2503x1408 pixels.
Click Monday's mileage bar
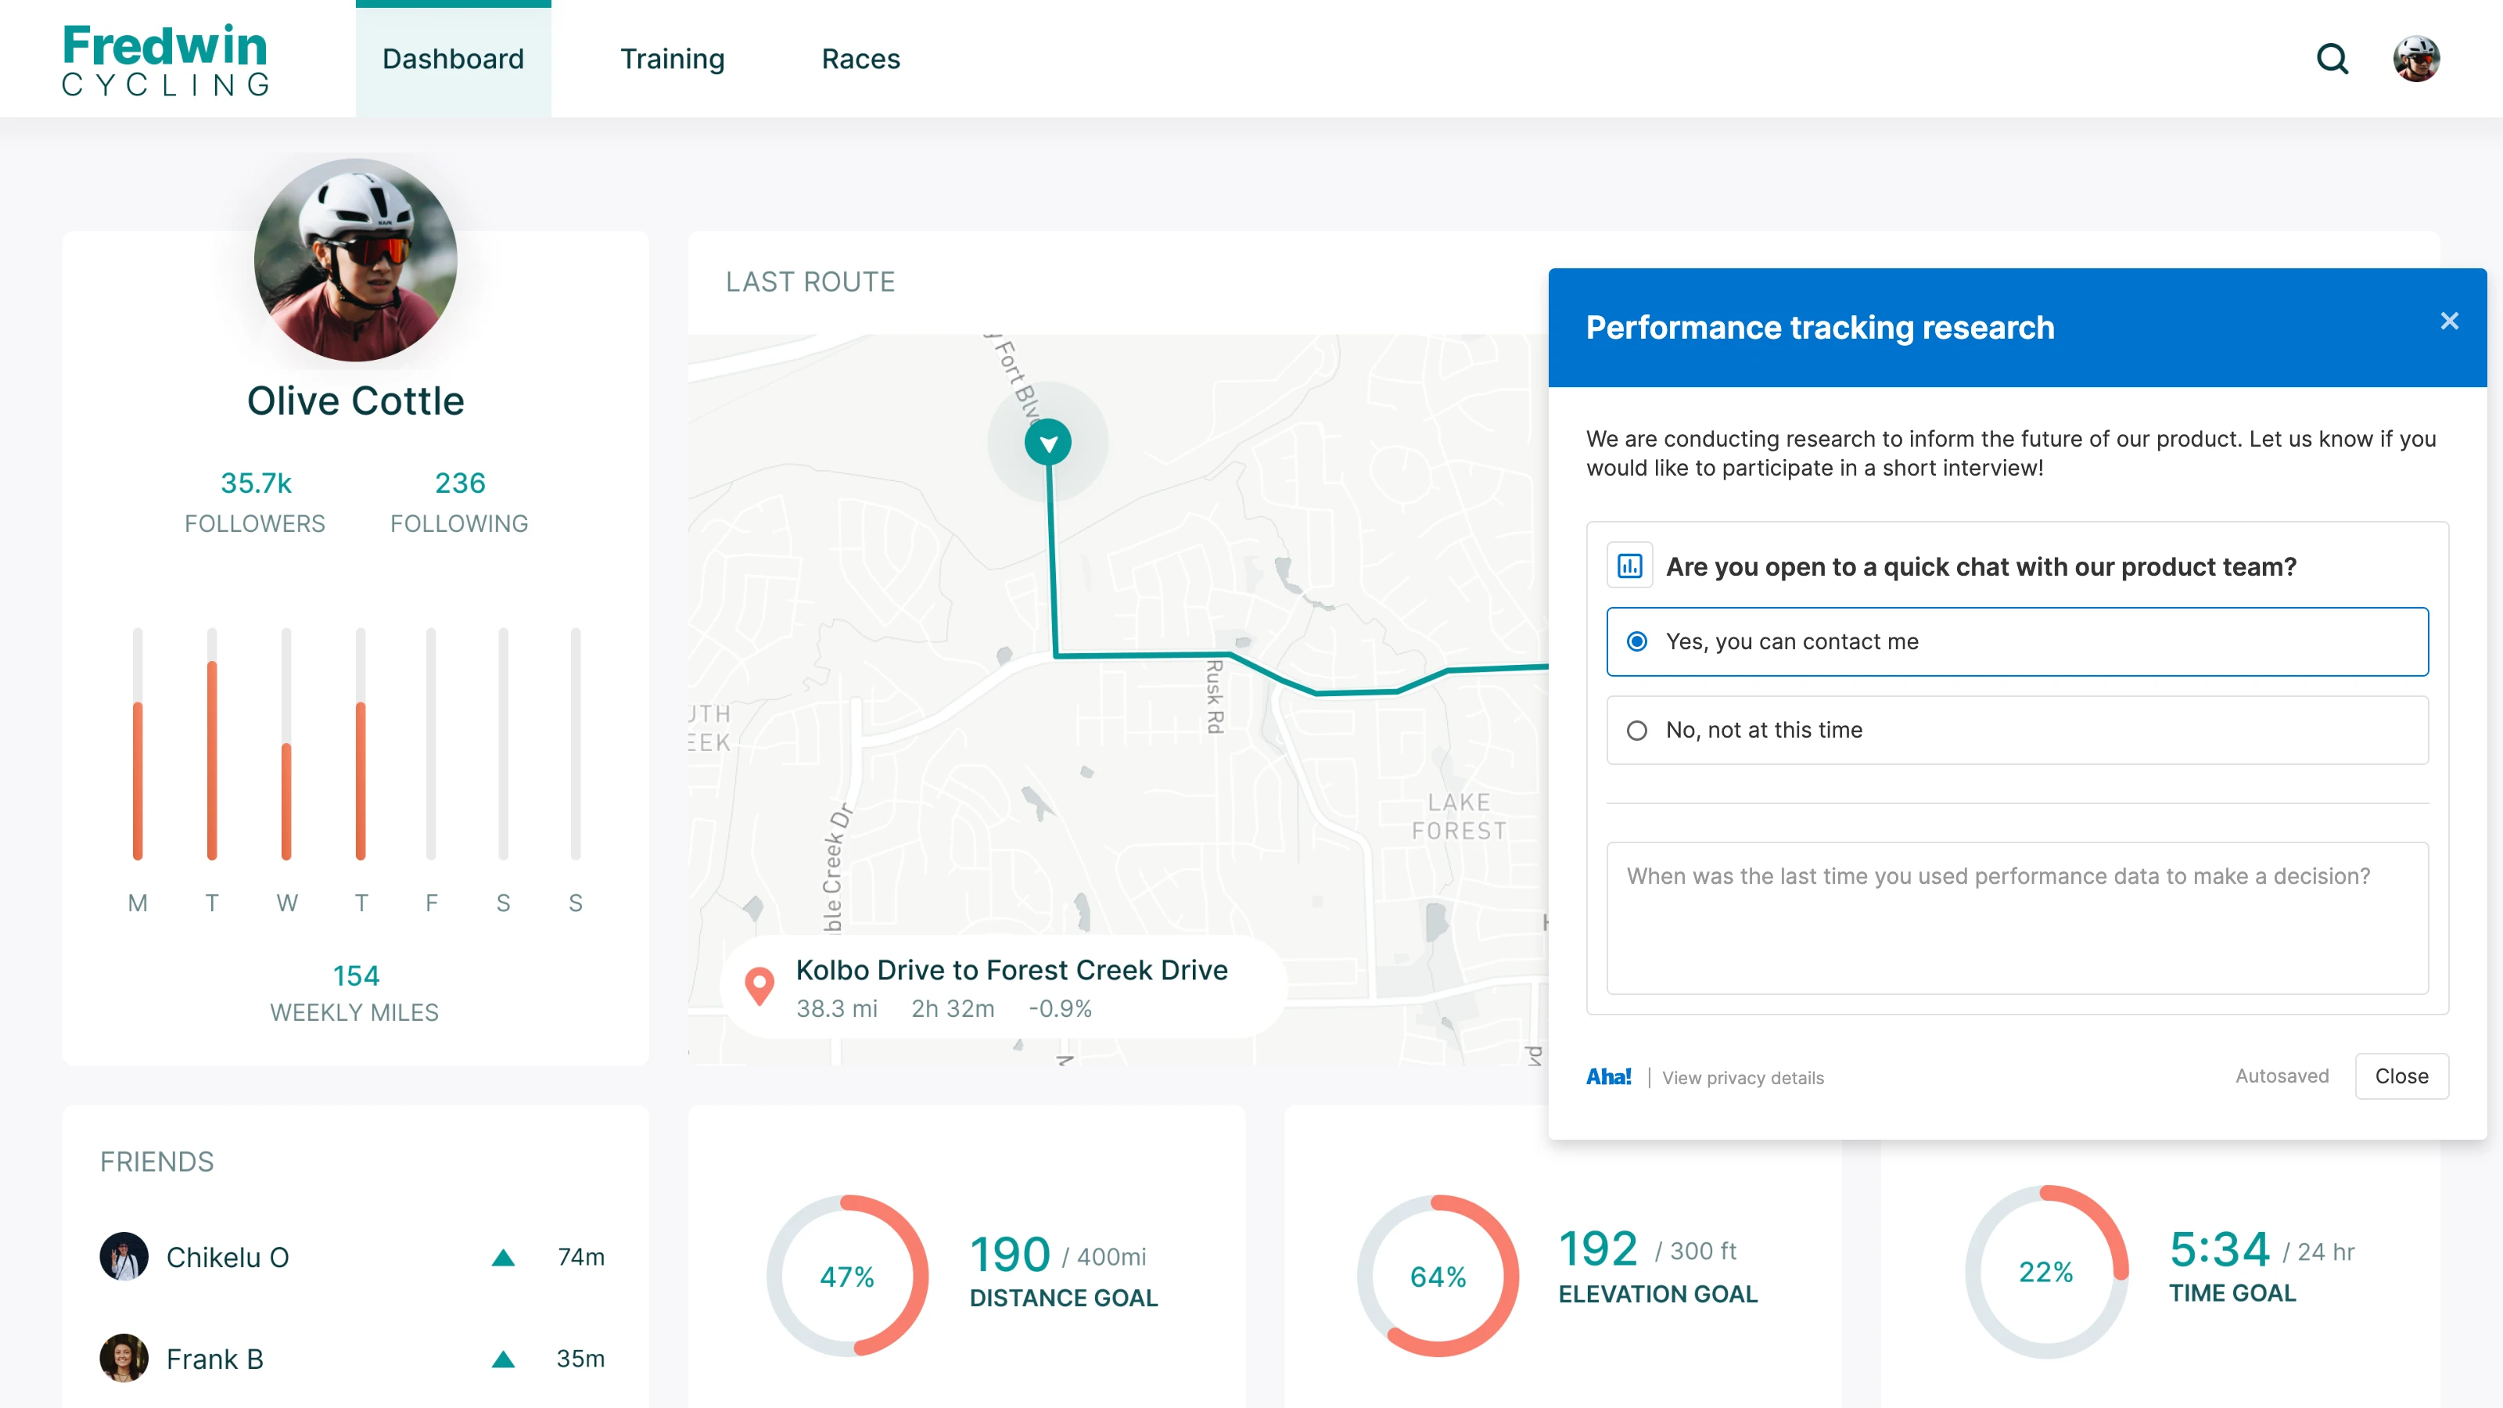pyautogui.click(x=138, y=743)
